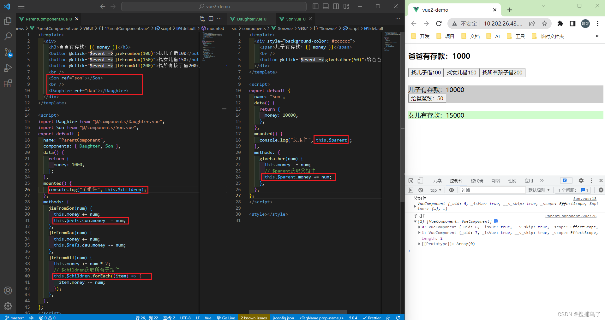Open the Search view in VS Code
Screen dimensions: 605x320
pos(8,36)
